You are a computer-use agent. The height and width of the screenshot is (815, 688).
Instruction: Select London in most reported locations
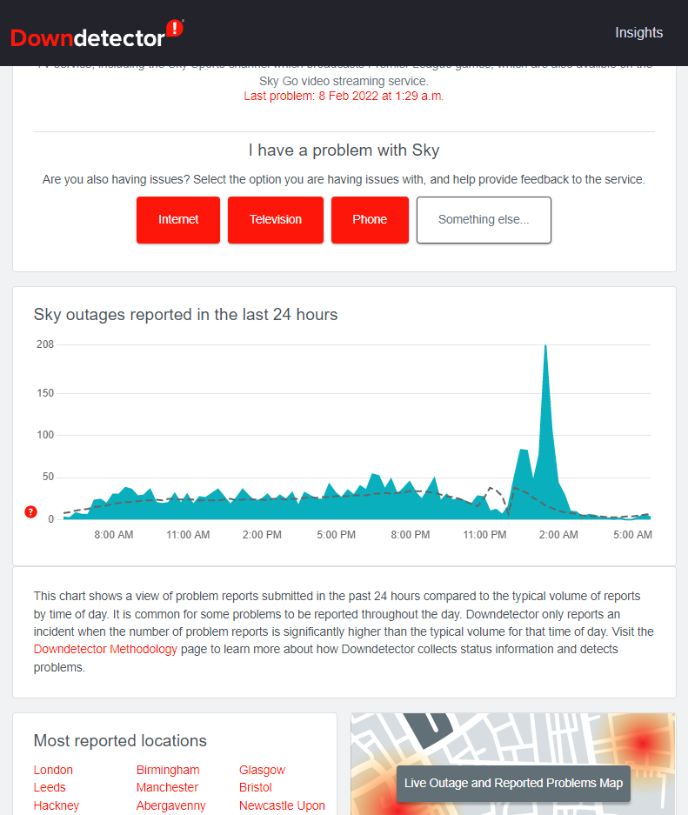[53, 770]
